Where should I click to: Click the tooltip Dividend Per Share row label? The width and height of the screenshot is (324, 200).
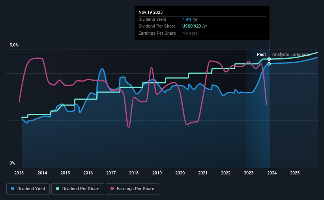point(157,26)
